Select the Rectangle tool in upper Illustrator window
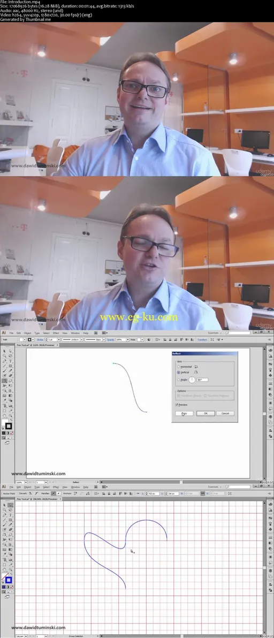The height and width of the screenshot is (638, 274). point(10,366)
